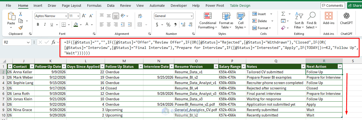Increase font size with the larger A
Viewport: 362px width, 120px height.
pos(84,16)
